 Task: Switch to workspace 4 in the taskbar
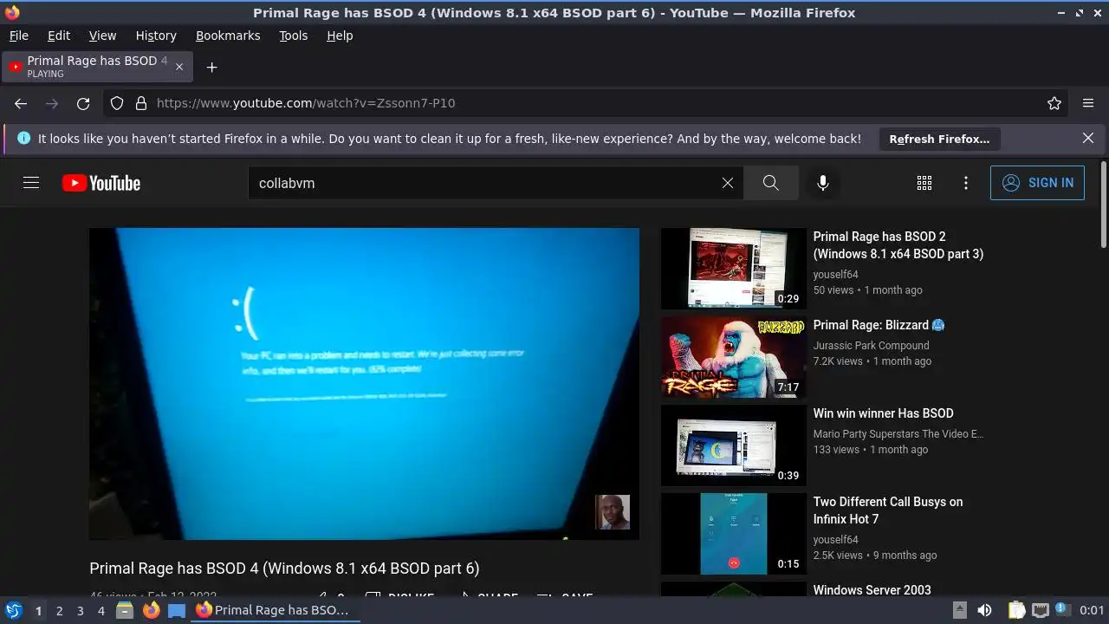[x=101, y=610]
